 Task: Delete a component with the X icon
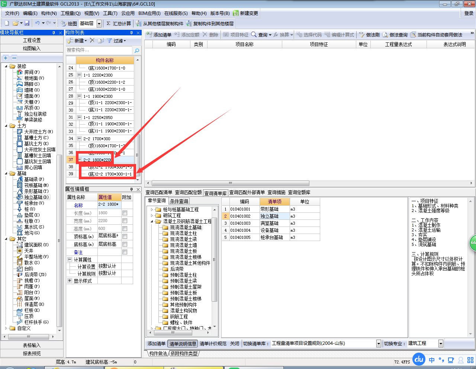[92, 40]
